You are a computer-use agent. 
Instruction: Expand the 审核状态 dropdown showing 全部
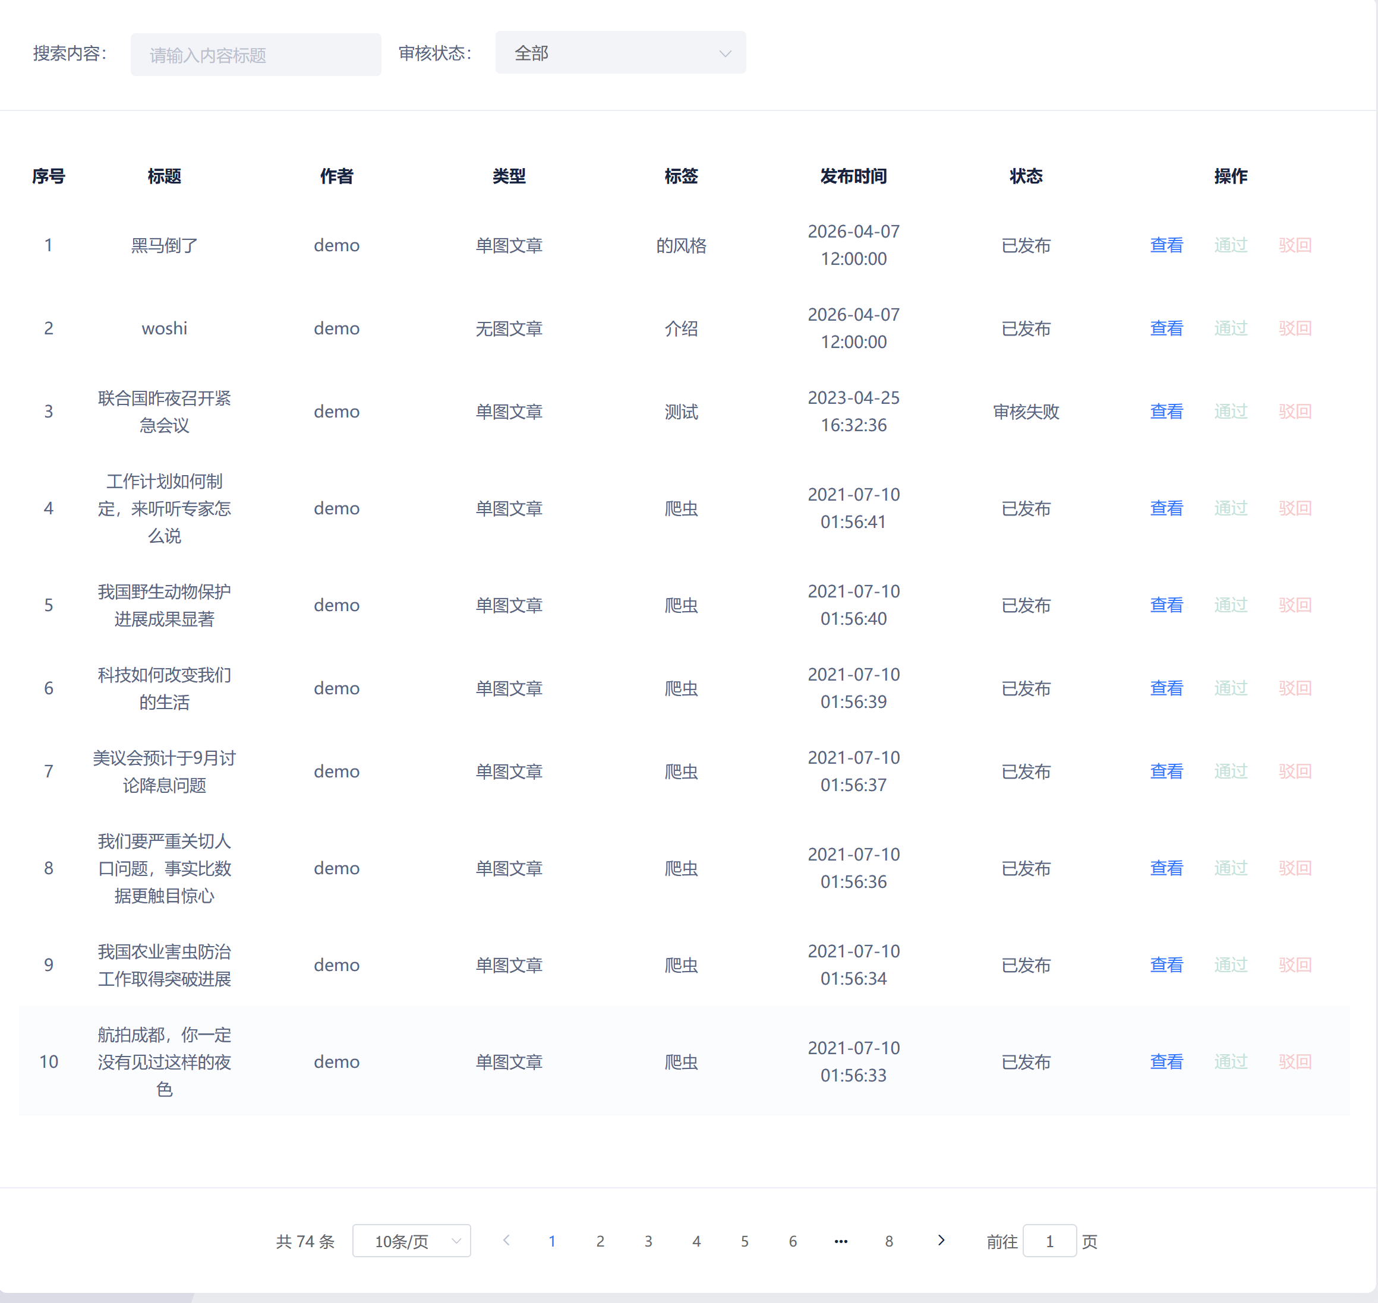pyautogui.click(x=620, y=53)
